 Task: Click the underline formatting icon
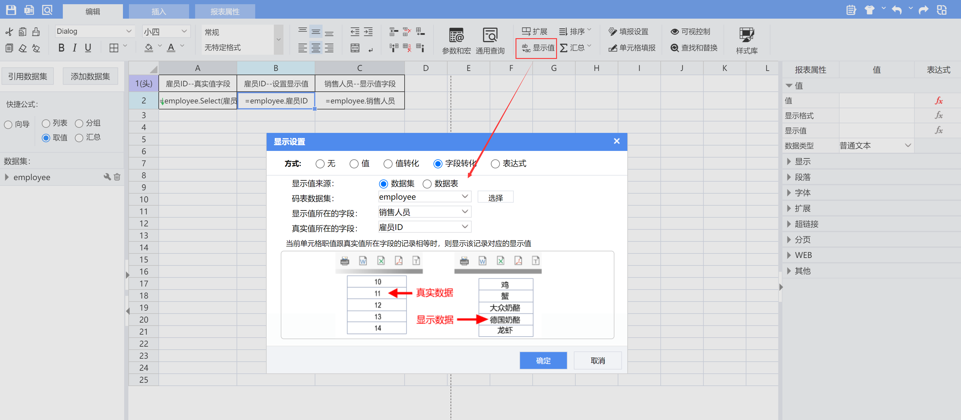[x=88, y=48]
